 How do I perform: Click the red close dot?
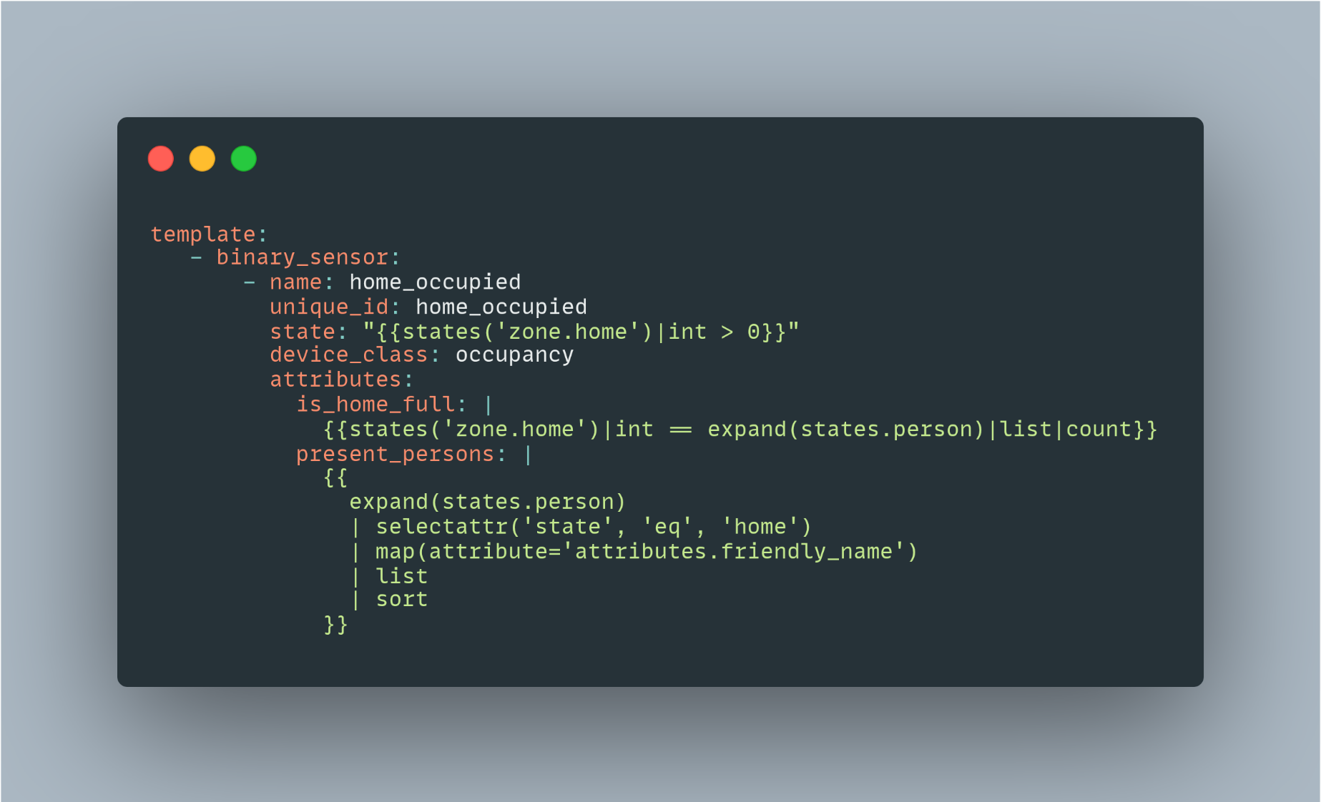click(161, 159)
